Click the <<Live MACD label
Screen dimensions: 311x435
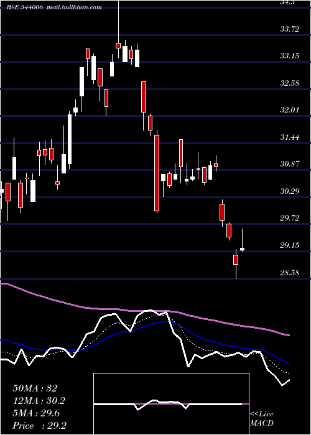[x=262, y=418]
